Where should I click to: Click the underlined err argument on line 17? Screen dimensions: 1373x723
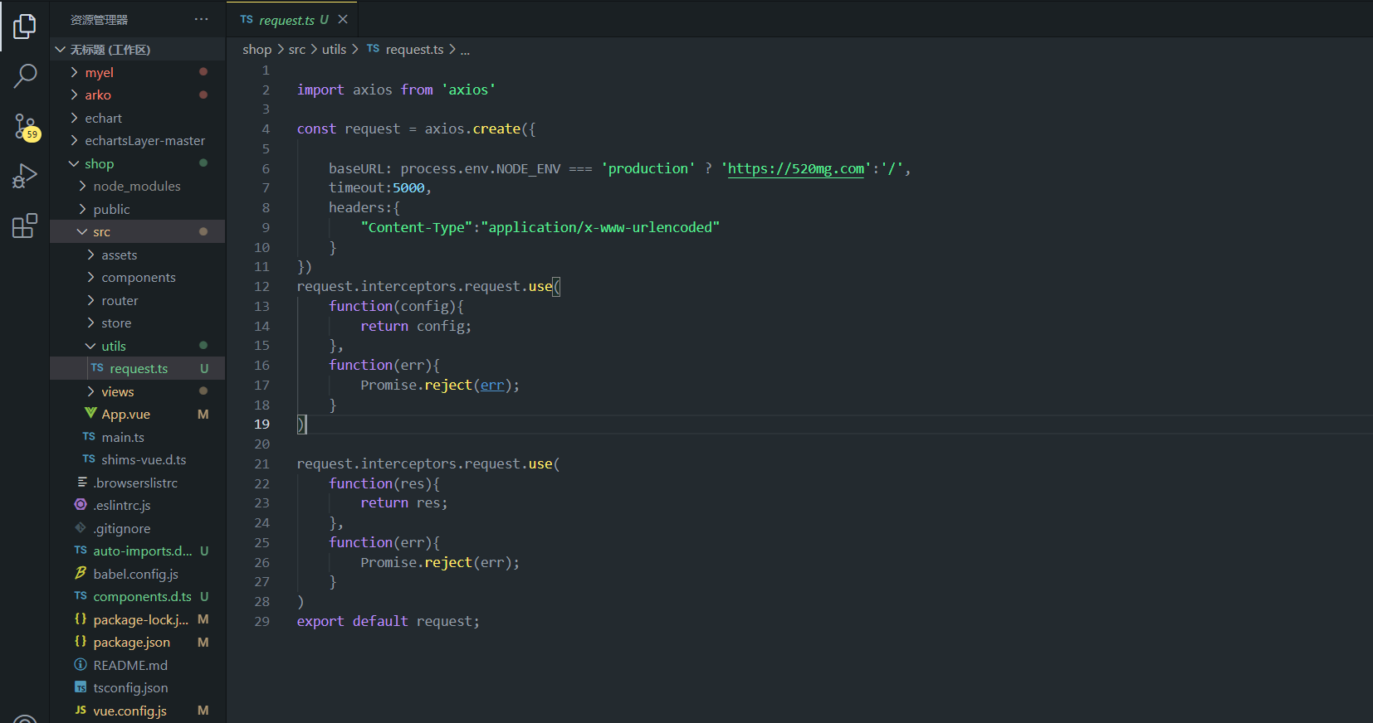(x=492, y=385)
